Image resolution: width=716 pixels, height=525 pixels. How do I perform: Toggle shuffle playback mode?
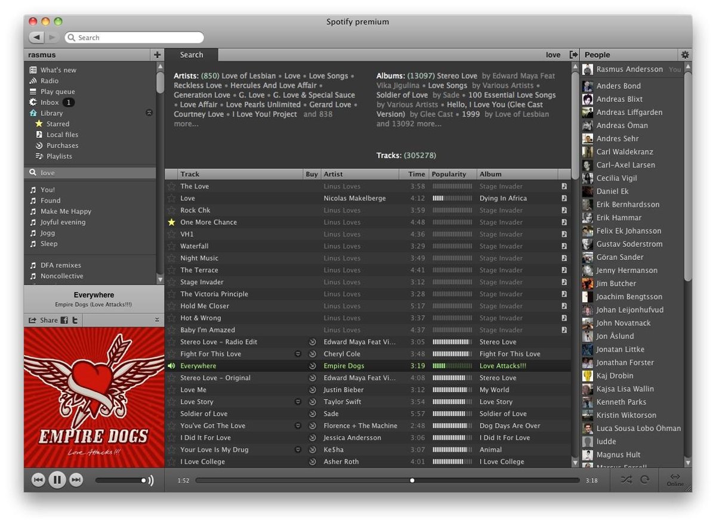tap(625, 480)
